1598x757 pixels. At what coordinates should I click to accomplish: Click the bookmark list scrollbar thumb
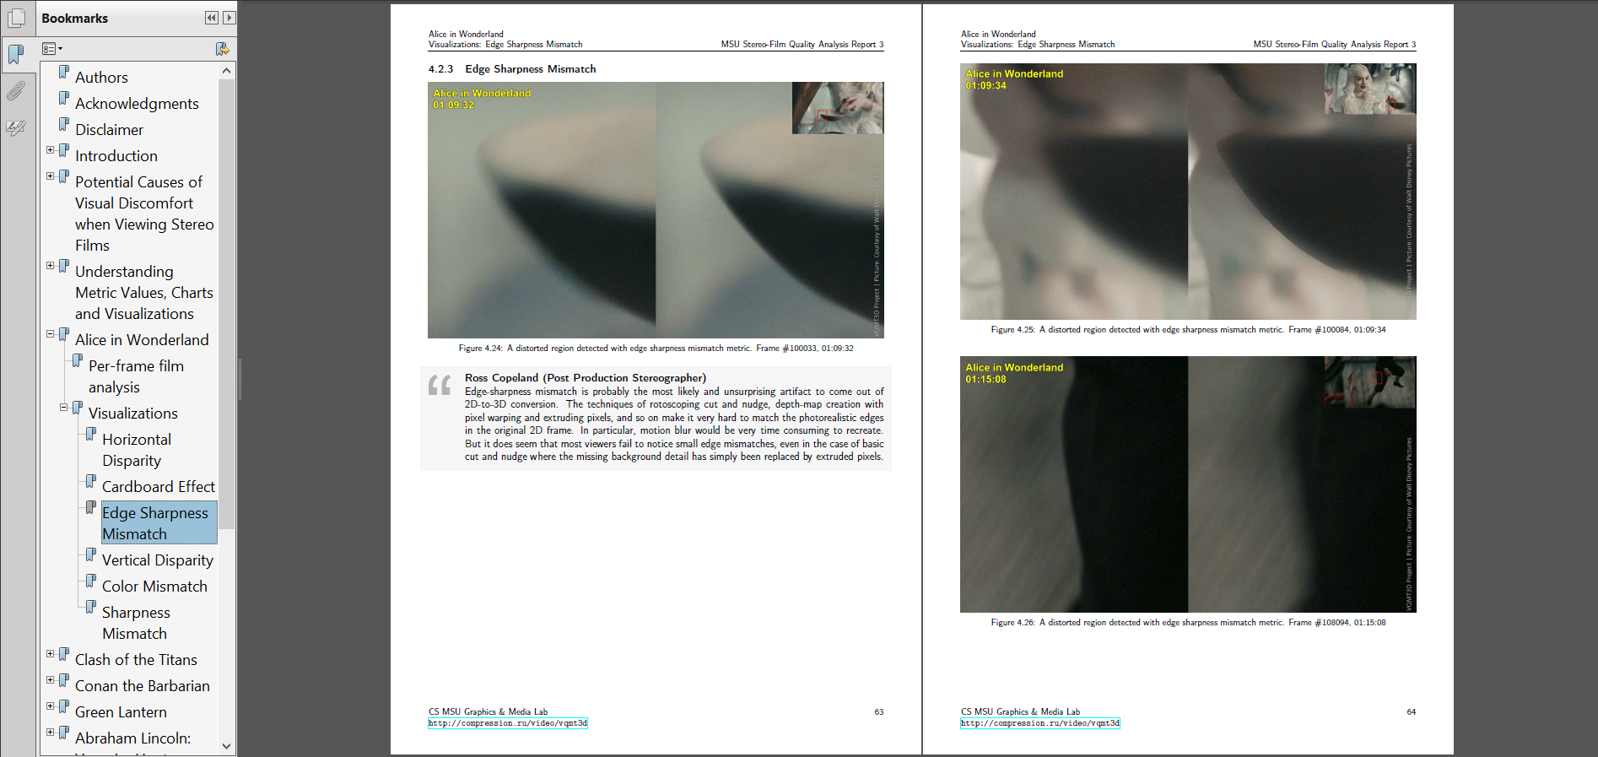(x=226, y=305)
